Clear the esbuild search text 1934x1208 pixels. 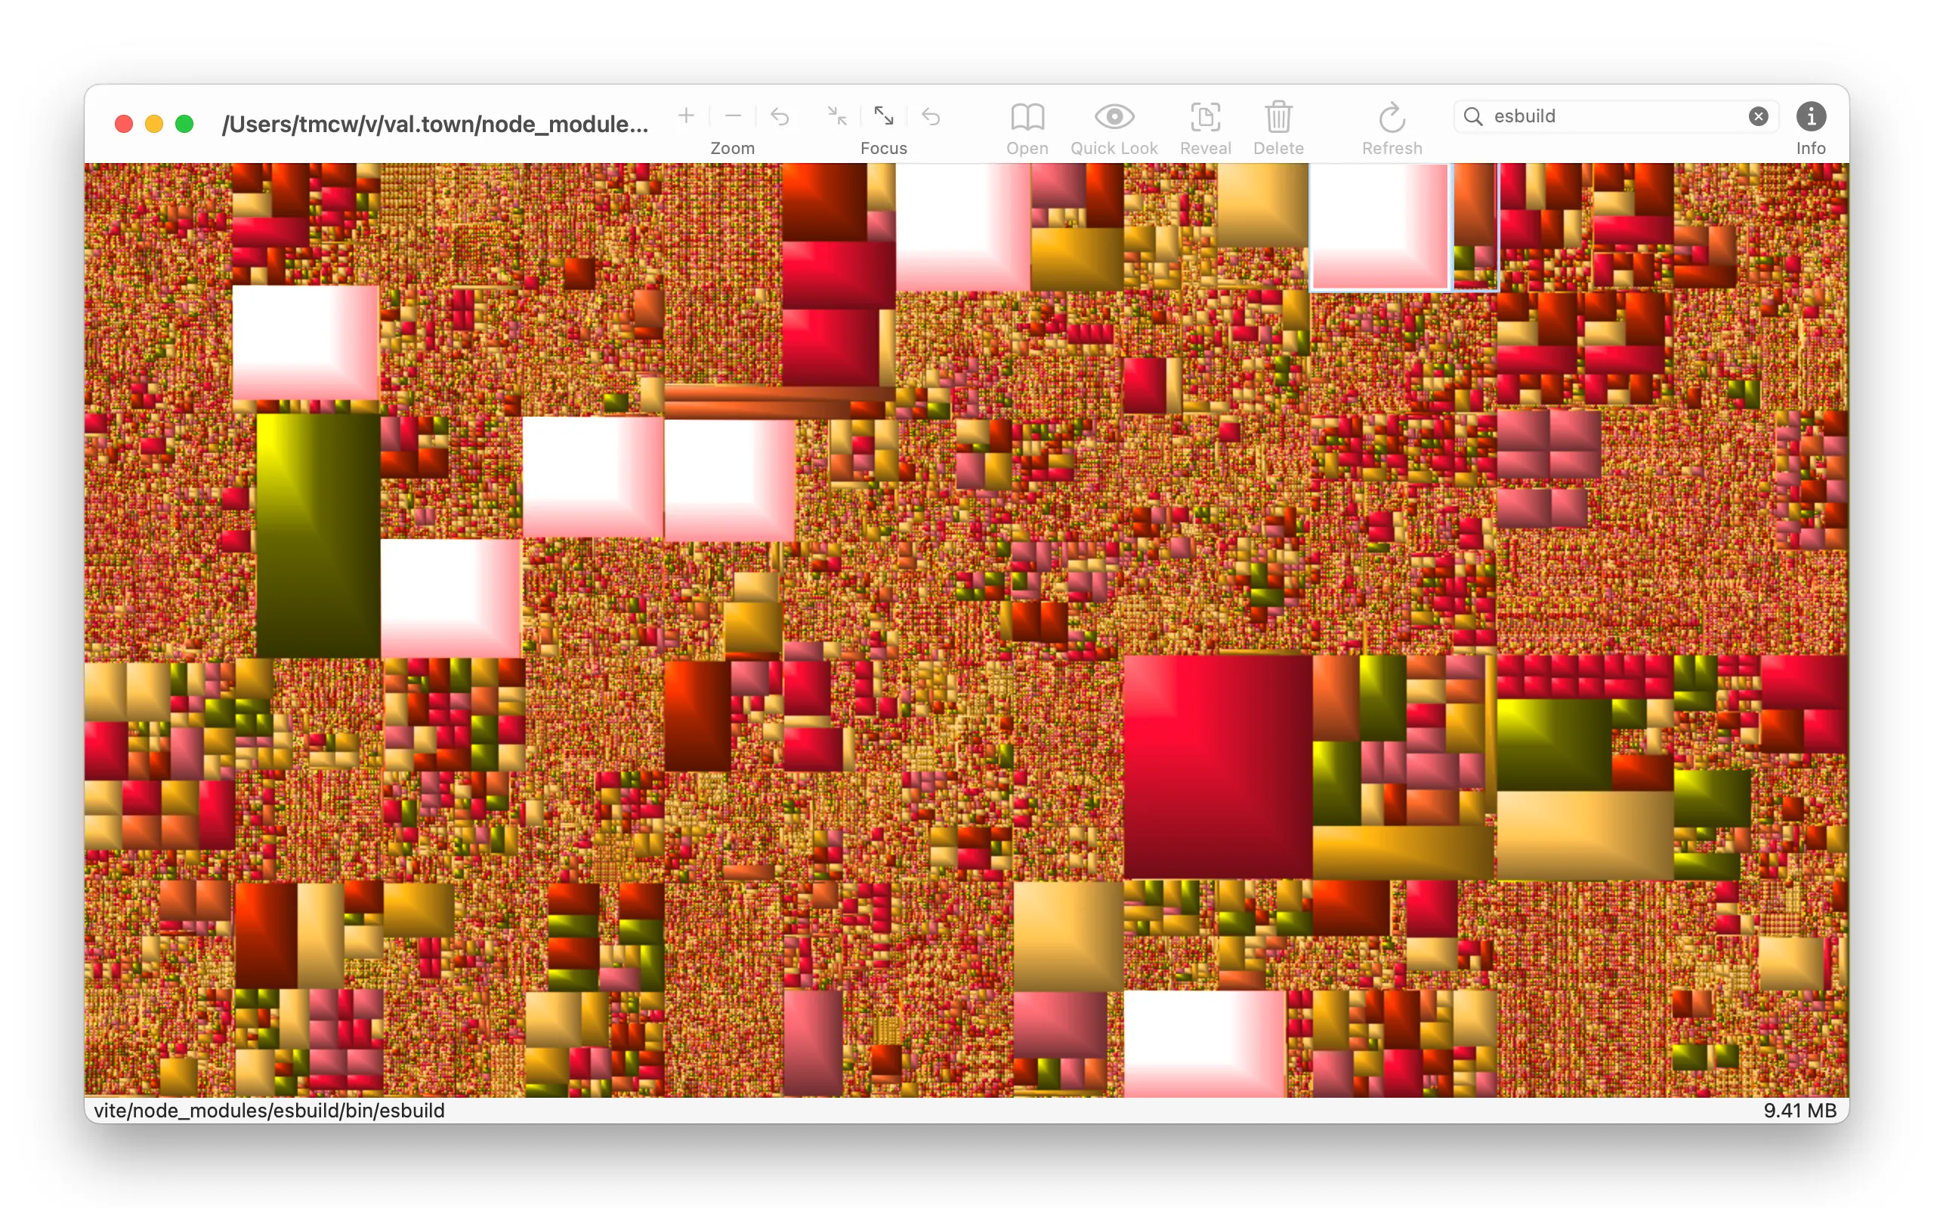[x=1758, y=116]
